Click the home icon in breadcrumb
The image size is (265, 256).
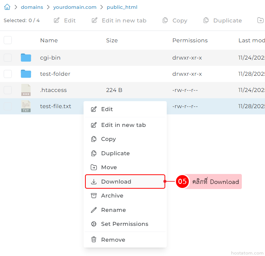point(7,7)
